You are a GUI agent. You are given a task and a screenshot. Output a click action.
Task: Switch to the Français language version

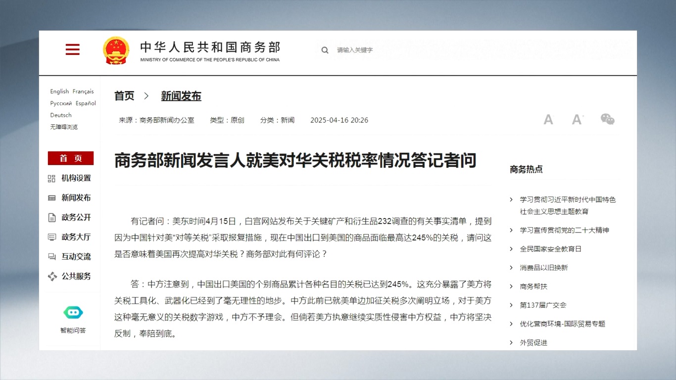point(83,92)
